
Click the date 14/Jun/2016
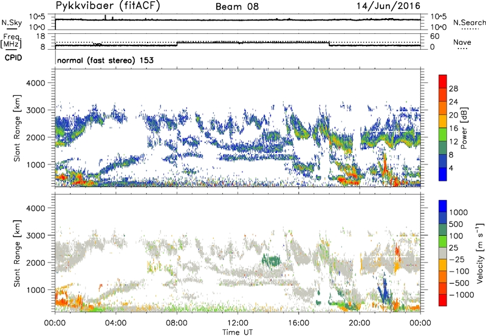[388, 6]
